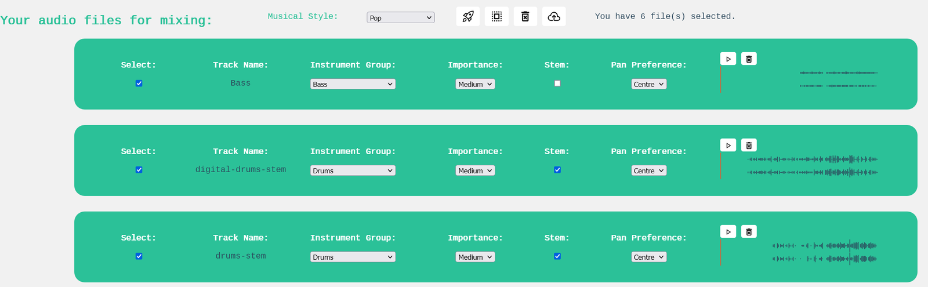
Task: Open Importance dropdown for Bass track
Action: (x=475, y=84)
